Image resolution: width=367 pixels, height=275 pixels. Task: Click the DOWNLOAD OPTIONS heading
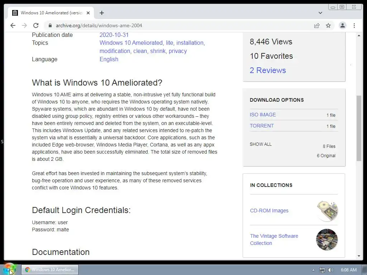pyautogui.click(x=277, y=100)
